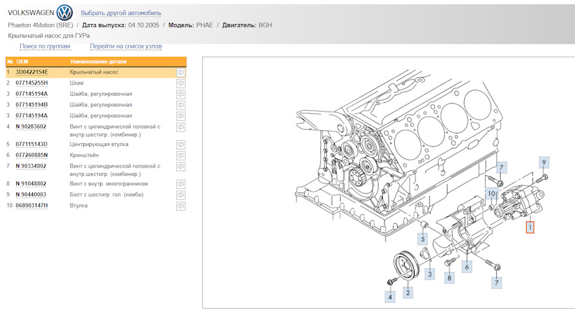
Task: Select callout label 1 in diagram
Action: point(529,227)
